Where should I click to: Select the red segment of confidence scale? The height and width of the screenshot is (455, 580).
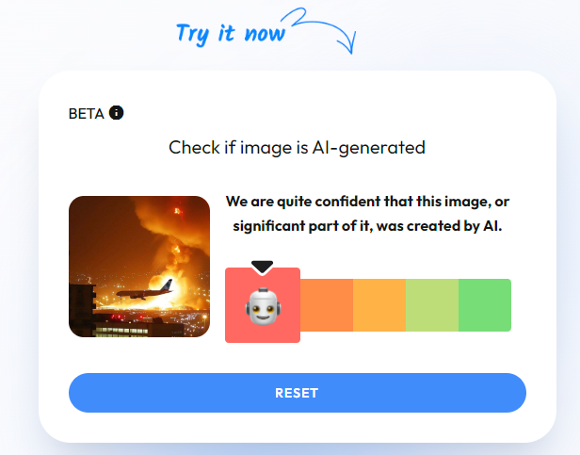(x=263, y=305)
